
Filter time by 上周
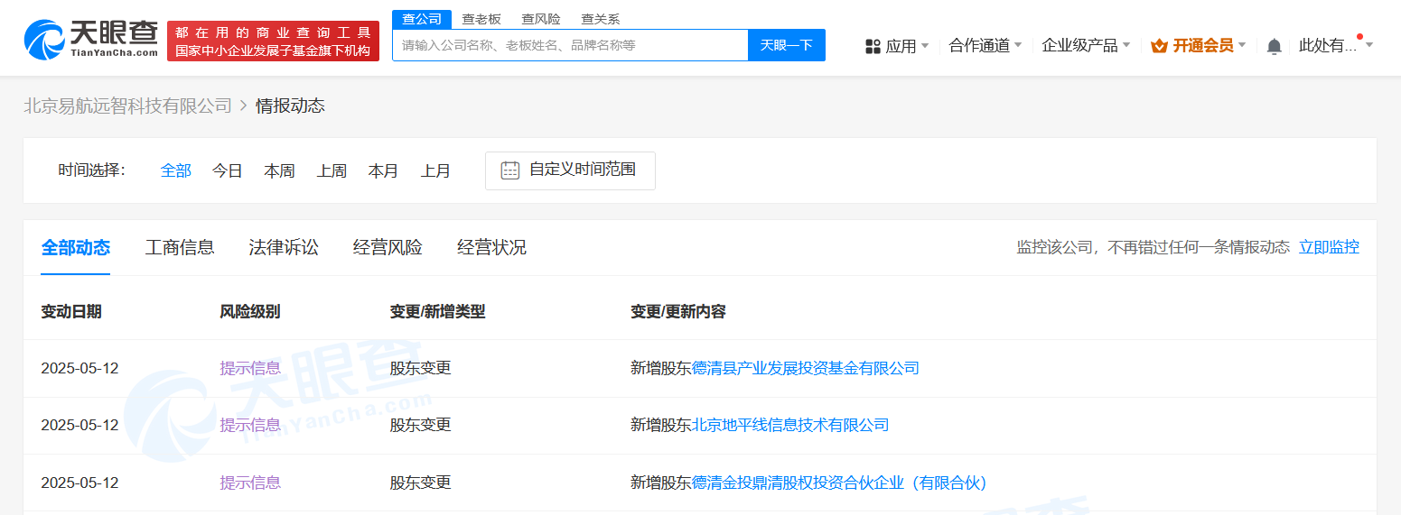[x=332, y=170]
